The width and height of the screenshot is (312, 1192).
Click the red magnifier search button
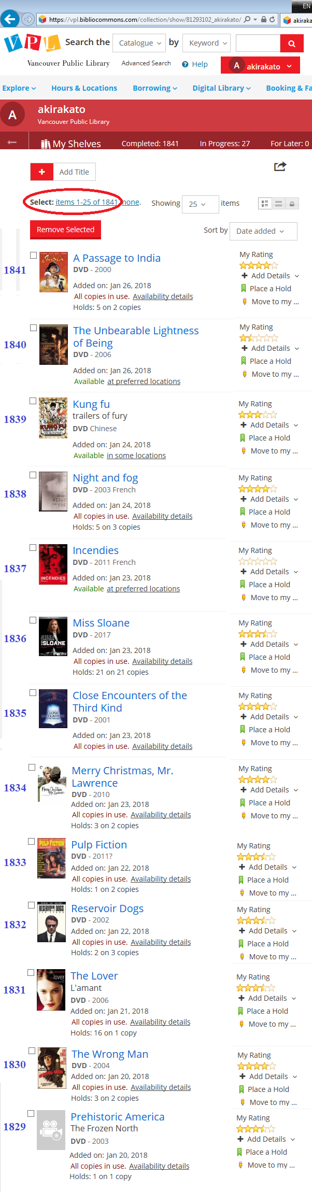click(x=292, y=44)
